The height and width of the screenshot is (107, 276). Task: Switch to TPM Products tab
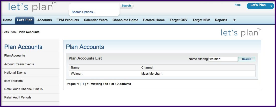[x=68, y=20]
